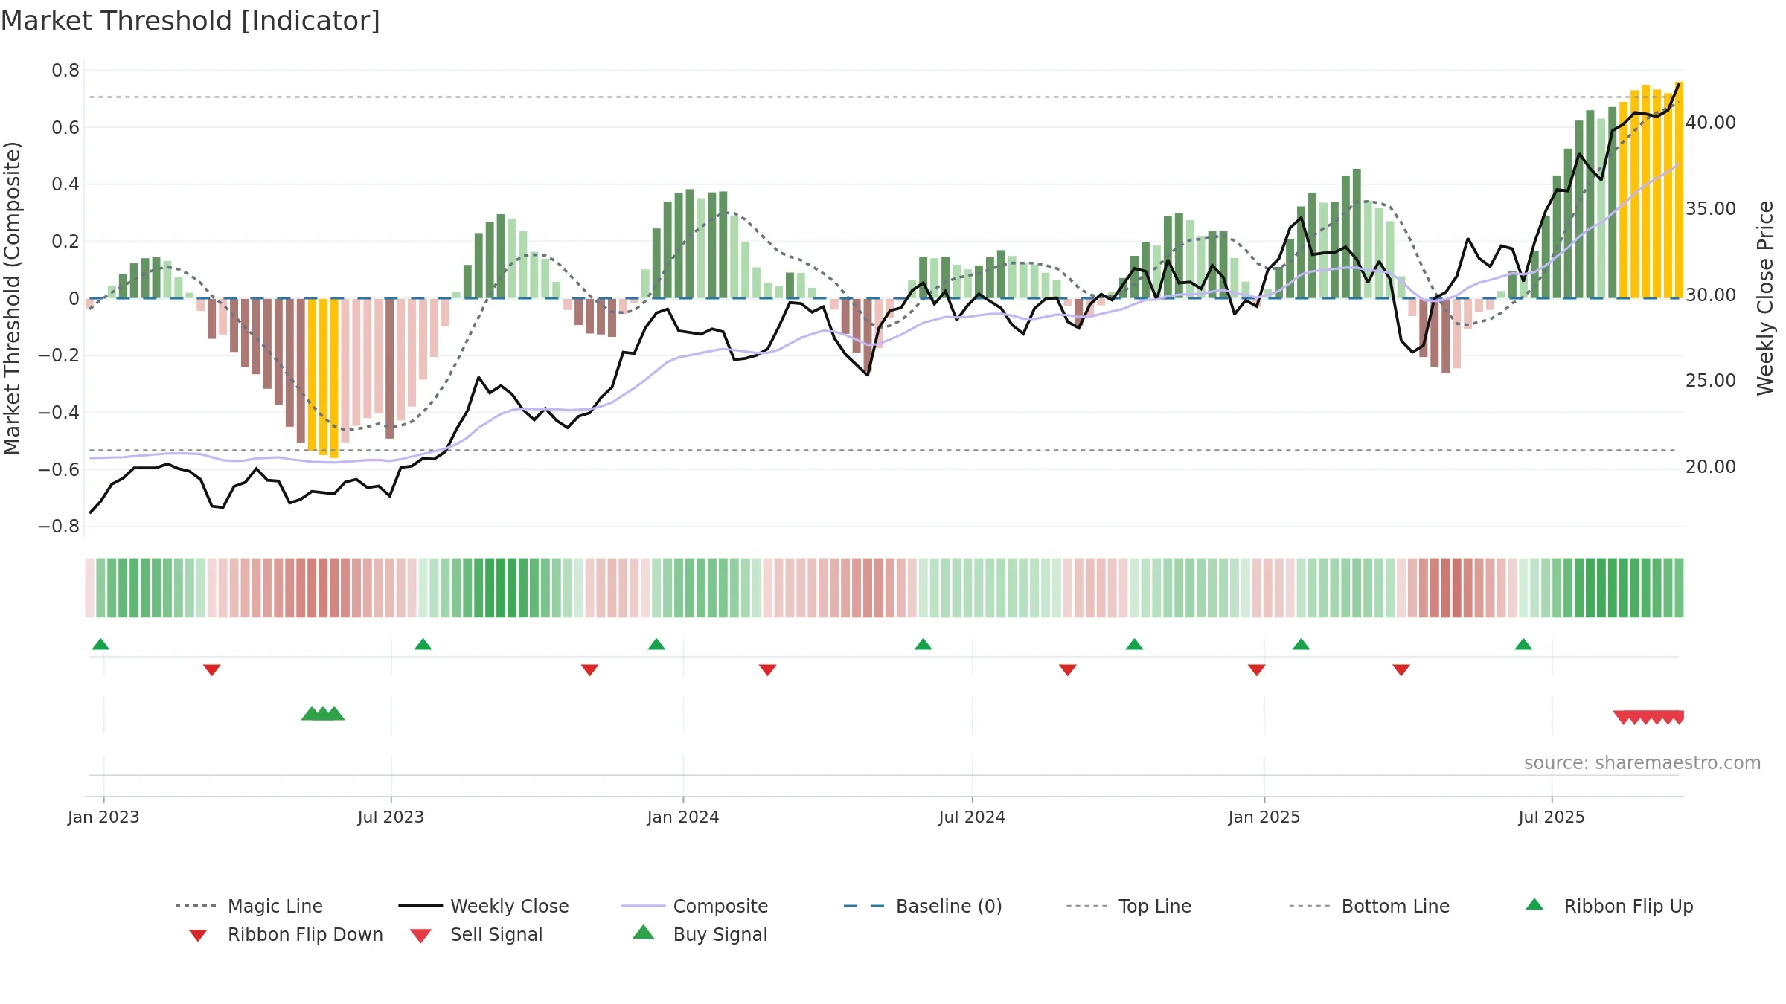Click the source: sharemaestro.com text
The image size is (1786, 1004).
click(x=1642, y=763)
